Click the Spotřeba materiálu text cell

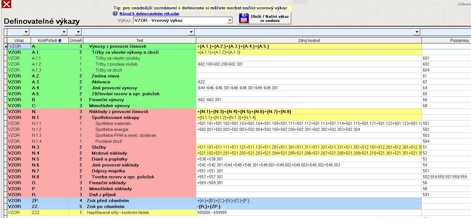pyautogui.click(x=140, y=123)
